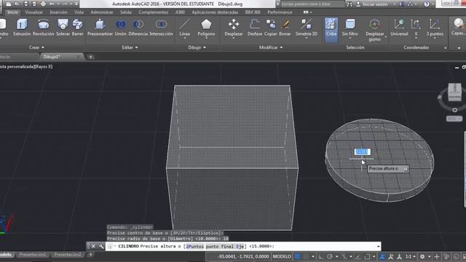Expand the Dibujo panel dropdown

click(197, 47)
